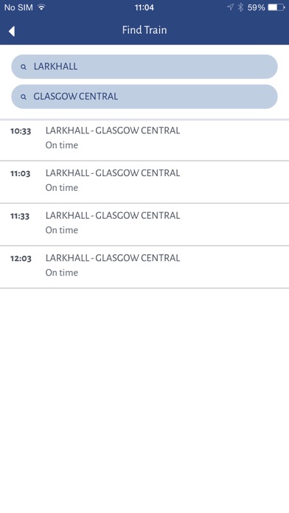Edit the LARKHALL origin station field

(x=144, y=67)
